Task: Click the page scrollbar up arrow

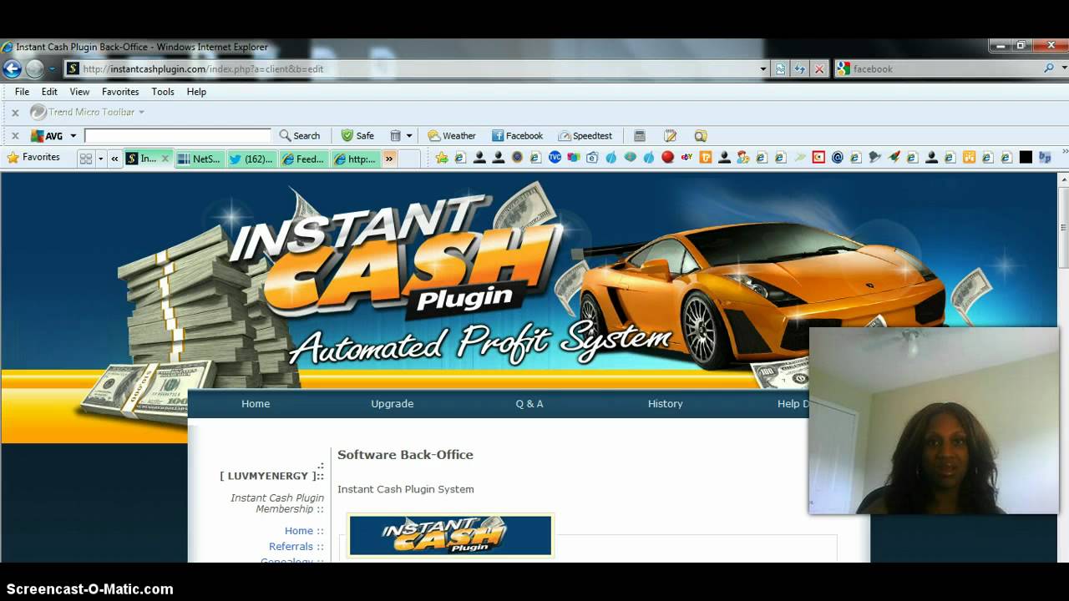Action: (x=1063, y=179)
